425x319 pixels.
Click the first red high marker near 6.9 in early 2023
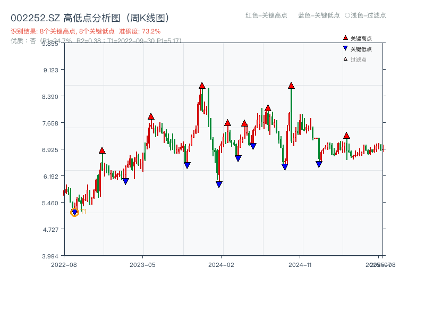(102, 150)
